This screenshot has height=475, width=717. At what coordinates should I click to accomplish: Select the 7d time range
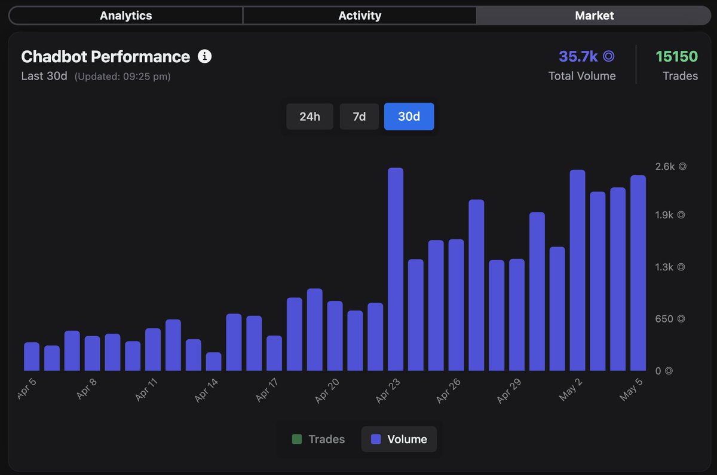[x=359, y=117]
